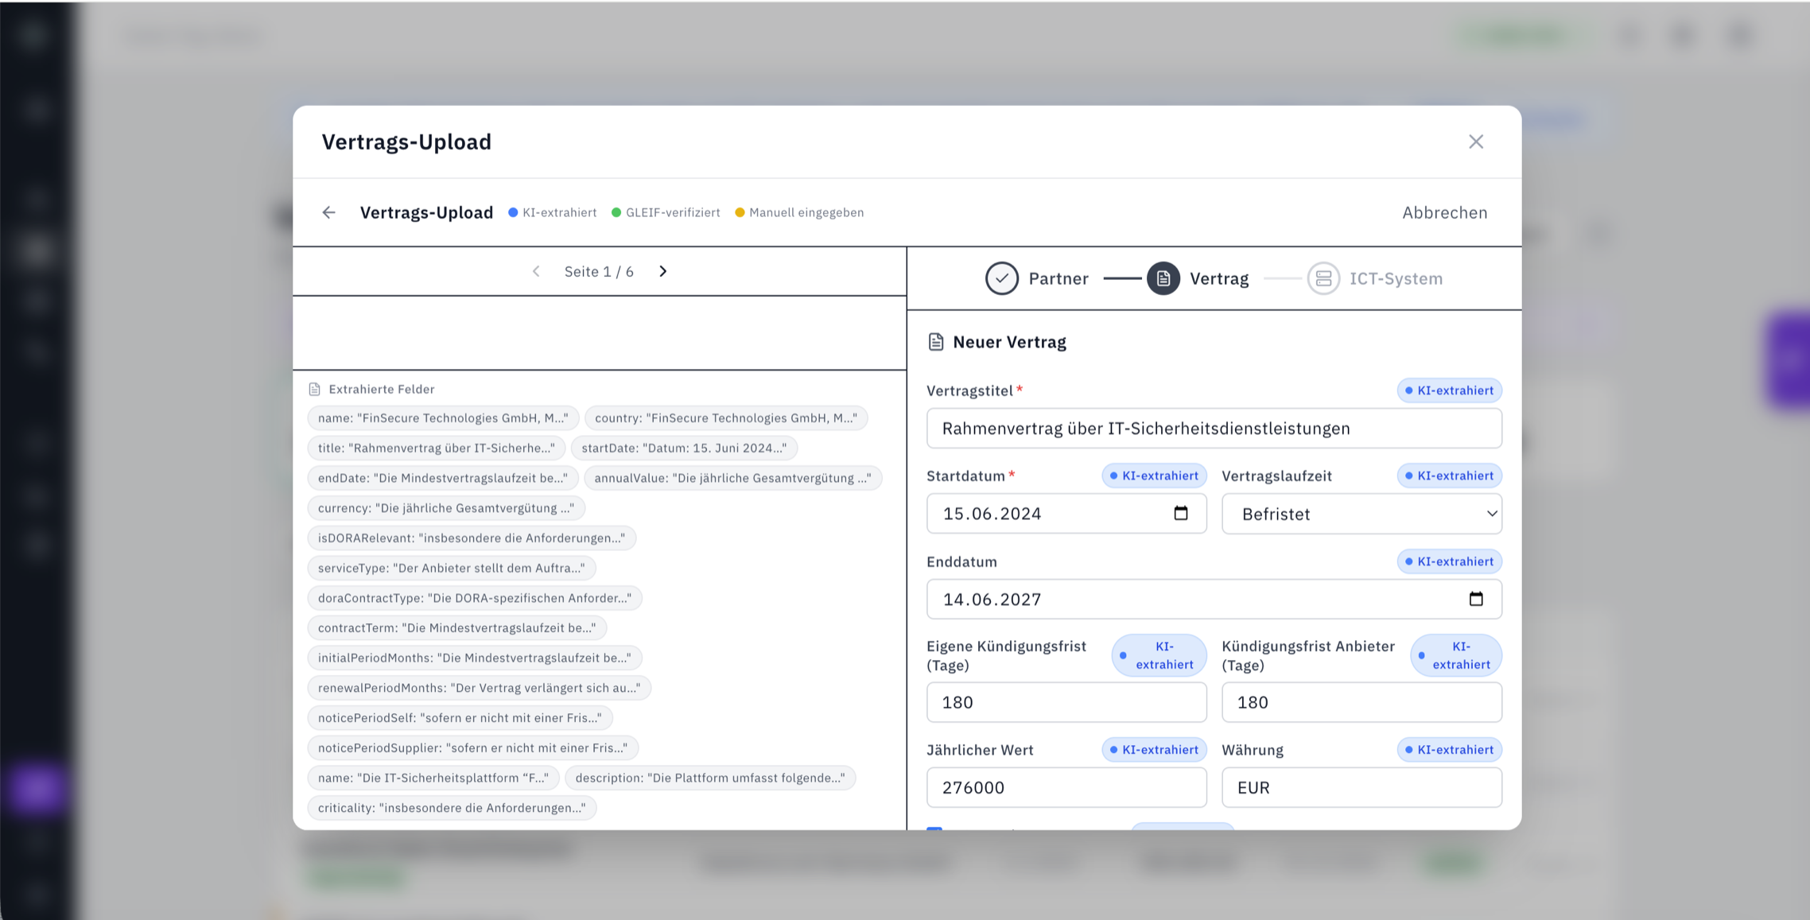1810x920 pixels.
Task: Open the calendar icon in the Enddatum field
Action: 1477,599
